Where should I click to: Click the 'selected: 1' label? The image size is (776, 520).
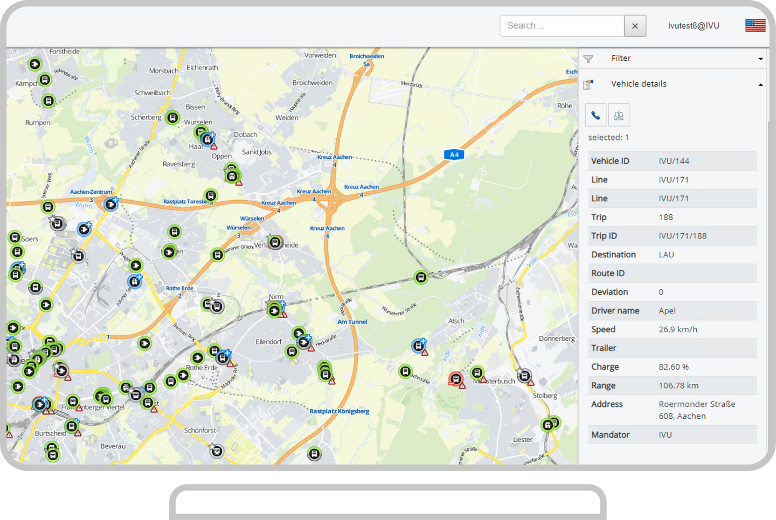(608, 137)
